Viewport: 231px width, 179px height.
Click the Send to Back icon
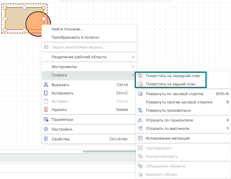tap(140, 84)
